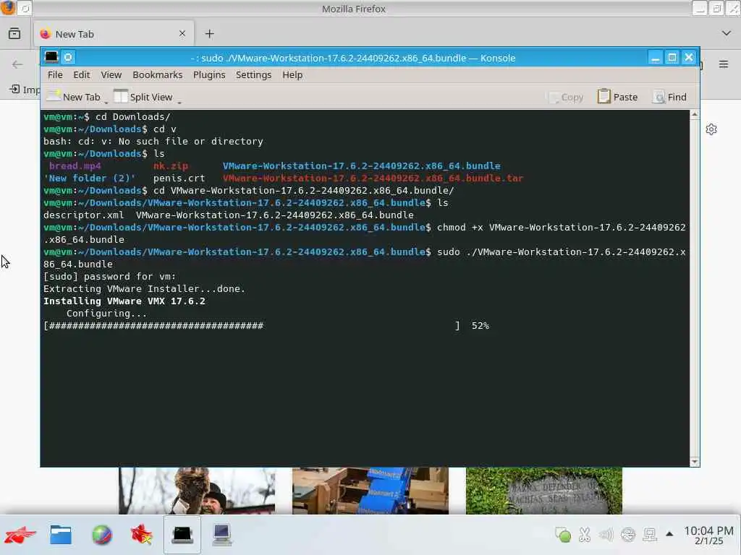Open the gravestone story thumbnail
Screen dimensions: 741x555
pos(544,491)
